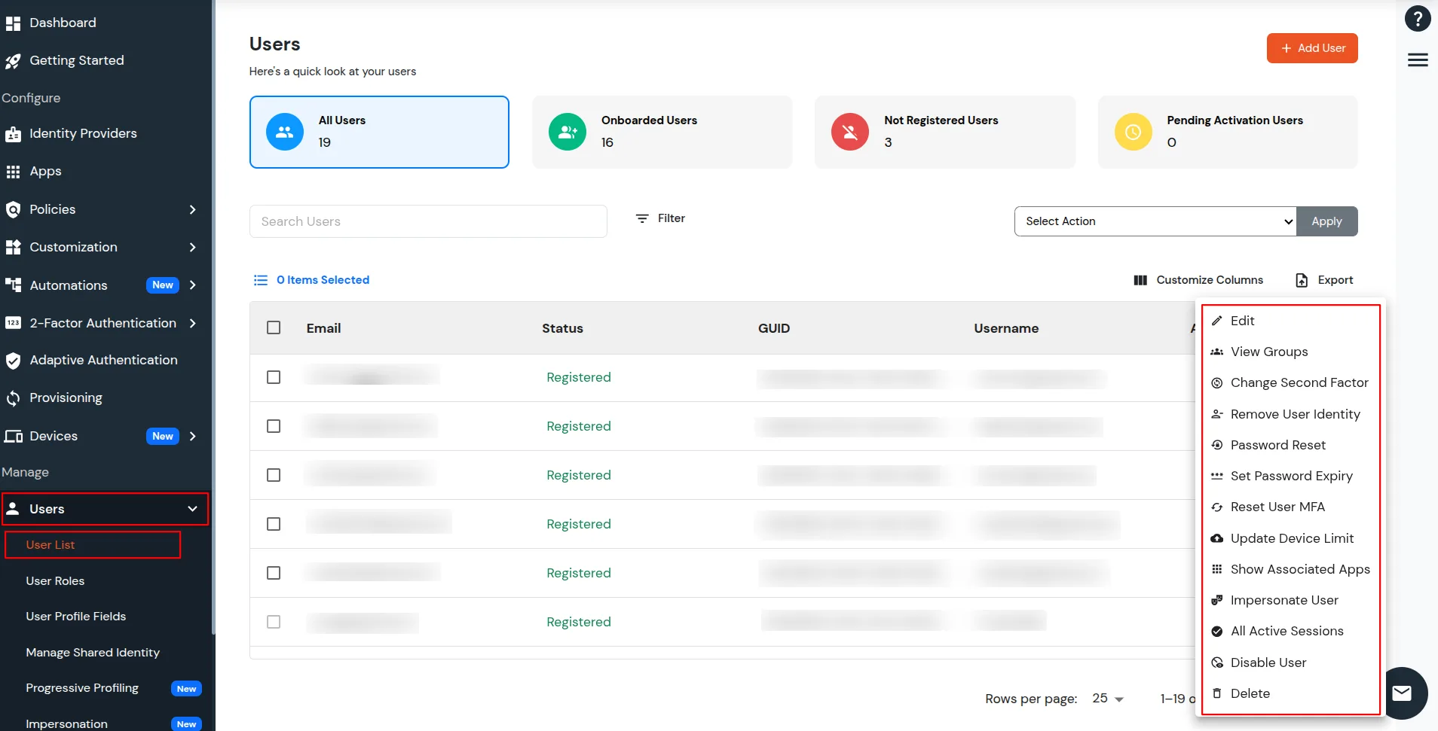This screenshot has height=731, width=1438.
Task: Click inside the Search Users field
Action: 427,221
